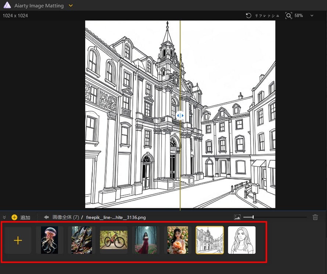
Task: Click the yellow circled plus add icon
Action: pyautogui.click(x=14, y=217)
